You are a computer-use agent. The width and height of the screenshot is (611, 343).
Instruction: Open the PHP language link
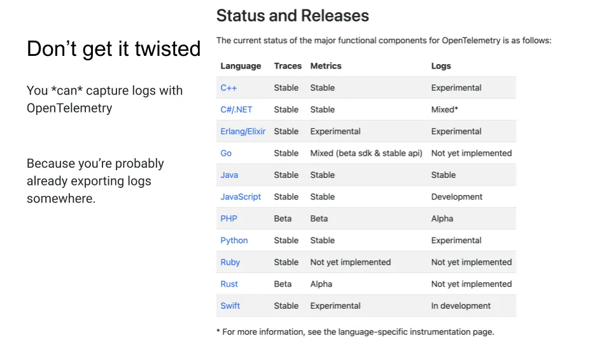tap(228, 219)
